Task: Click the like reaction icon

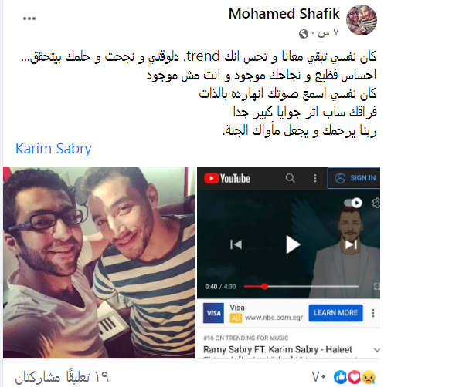Action: click(340, 377)
